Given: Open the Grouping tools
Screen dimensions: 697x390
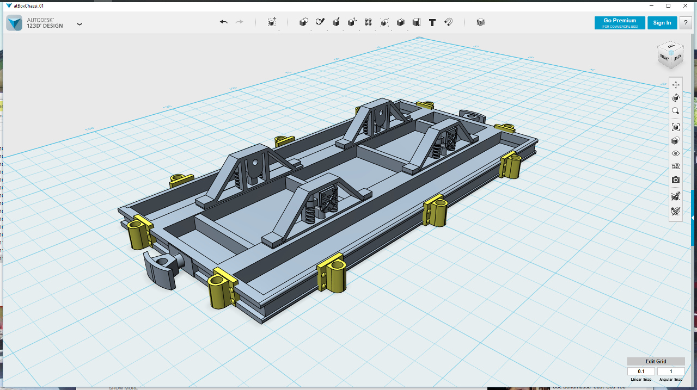Looking at the screenshot, I should click(x=384, y=22).
